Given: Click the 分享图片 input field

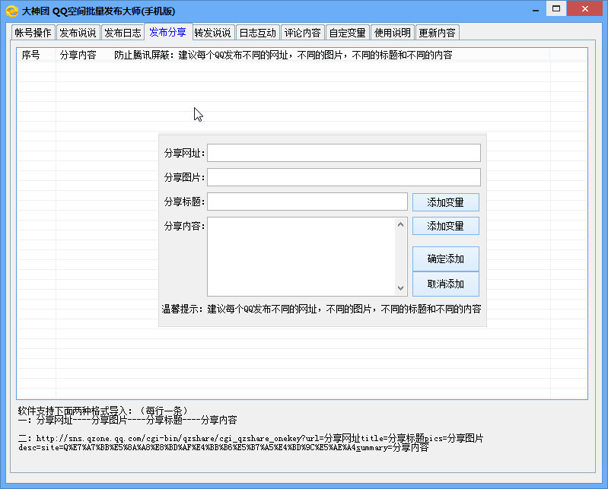Looking at the screenshot, I should [x=344, y=177].
